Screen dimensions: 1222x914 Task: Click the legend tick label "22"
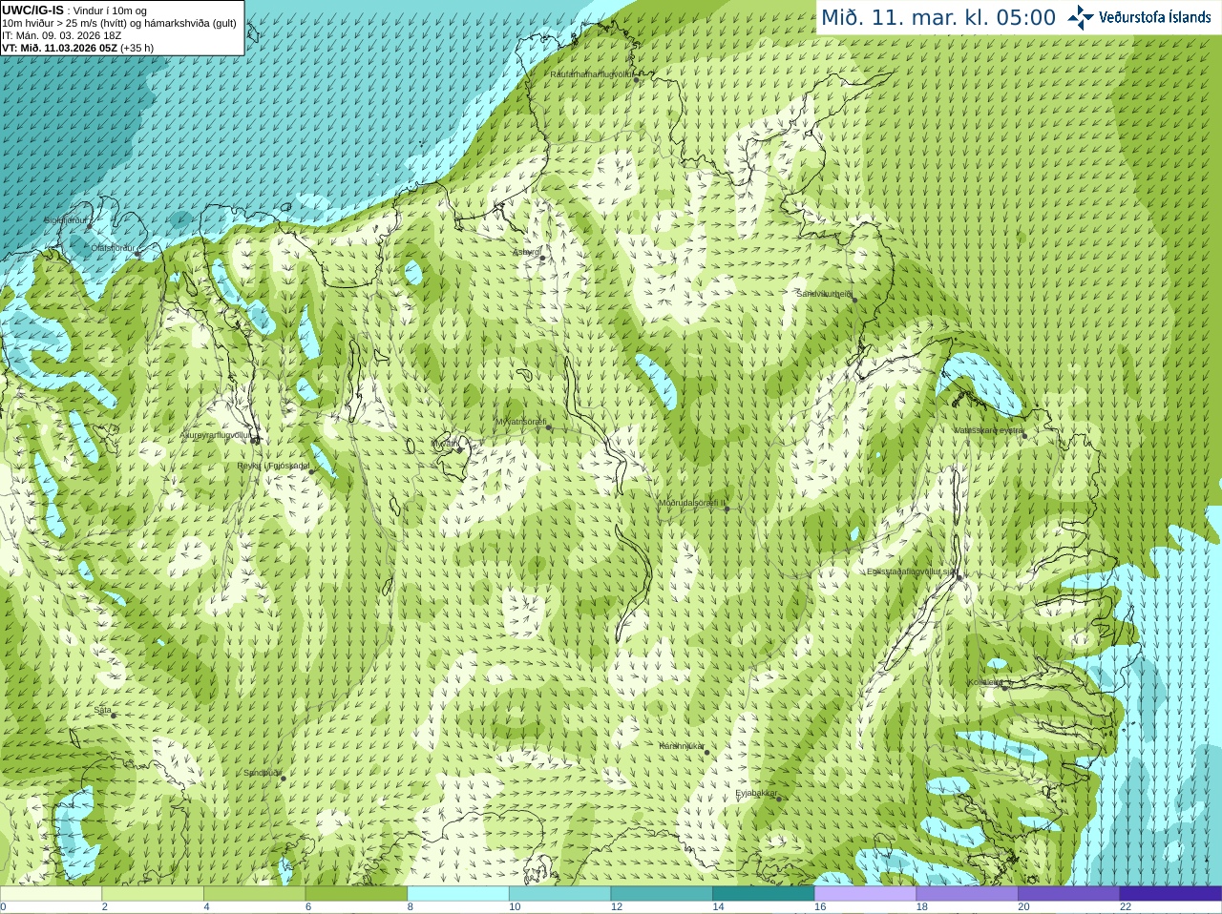coord(1126,907)
